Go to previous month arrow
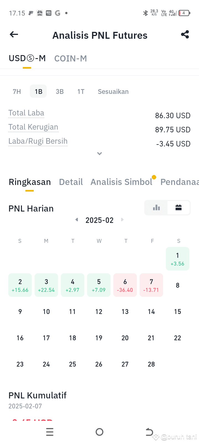This screenshot has height=443, width=199. click(x=77, y=220)
